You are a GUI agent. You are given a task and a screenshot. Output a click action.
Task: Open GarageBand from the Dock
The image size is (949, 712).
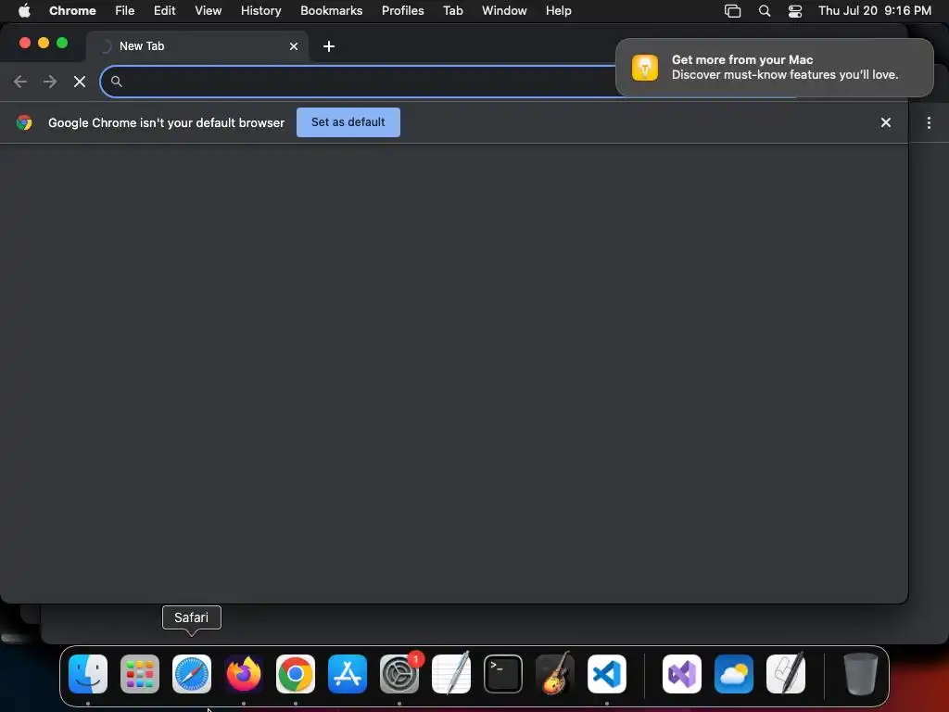[555, 674]
